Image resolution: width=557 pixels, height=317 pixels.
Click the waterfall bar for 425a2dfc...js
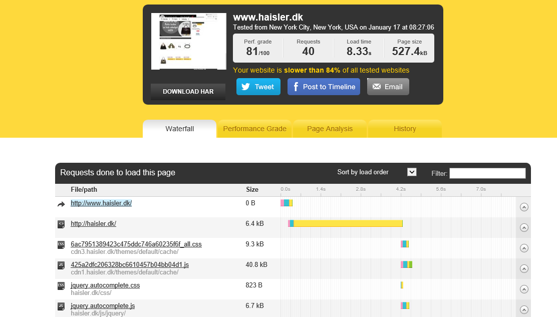(406, 264)
